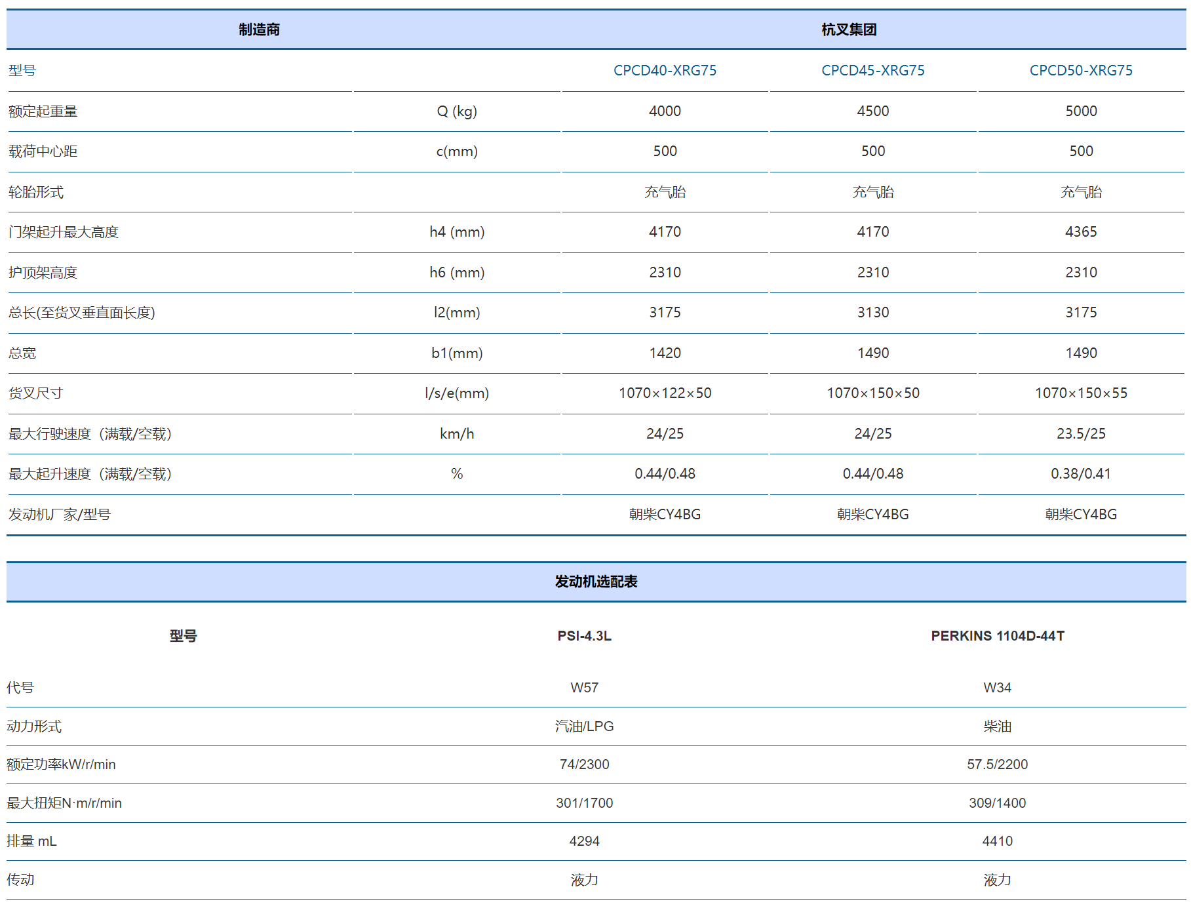Click the % unit cell
The image size is (1191, 912).
tap(457, 474)
